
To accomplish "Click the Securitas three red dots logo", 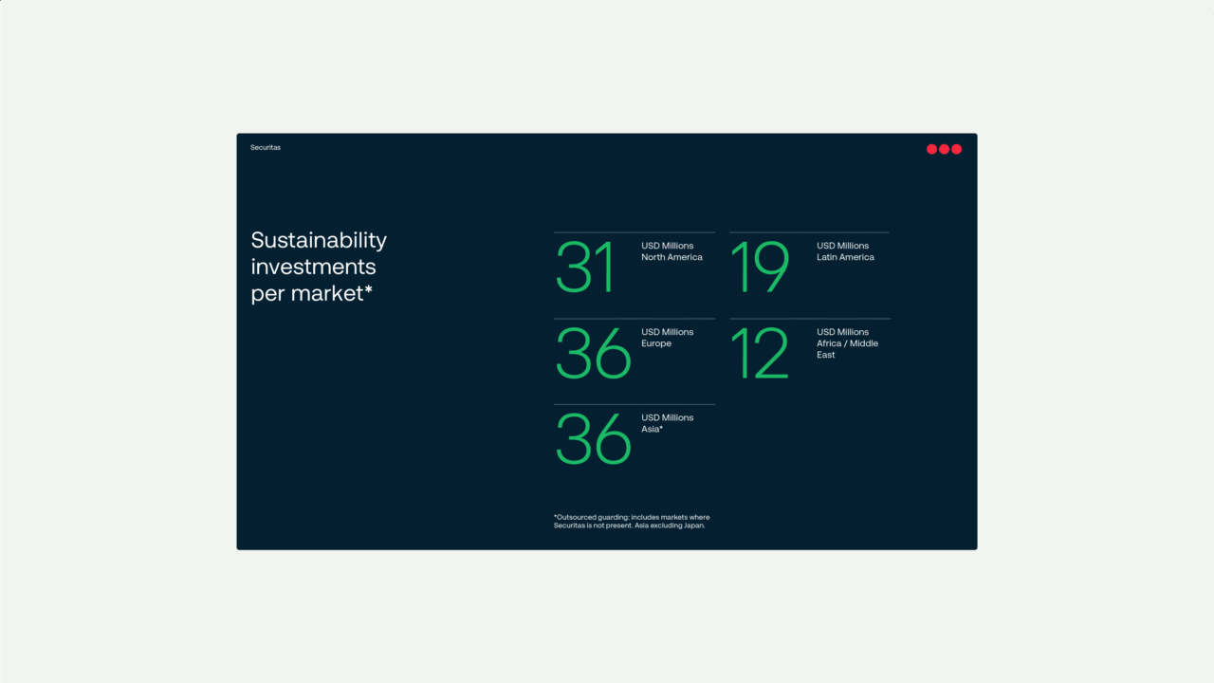I will pos(944,149).
